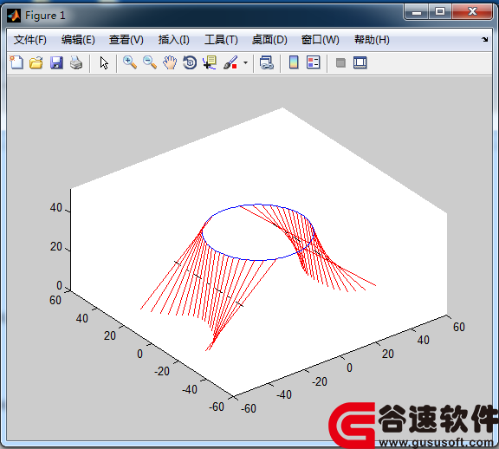Expand the brush color dropdown arrow
Image resolution: width=499 pixels, height=449 pixels.
click(245, 62)
